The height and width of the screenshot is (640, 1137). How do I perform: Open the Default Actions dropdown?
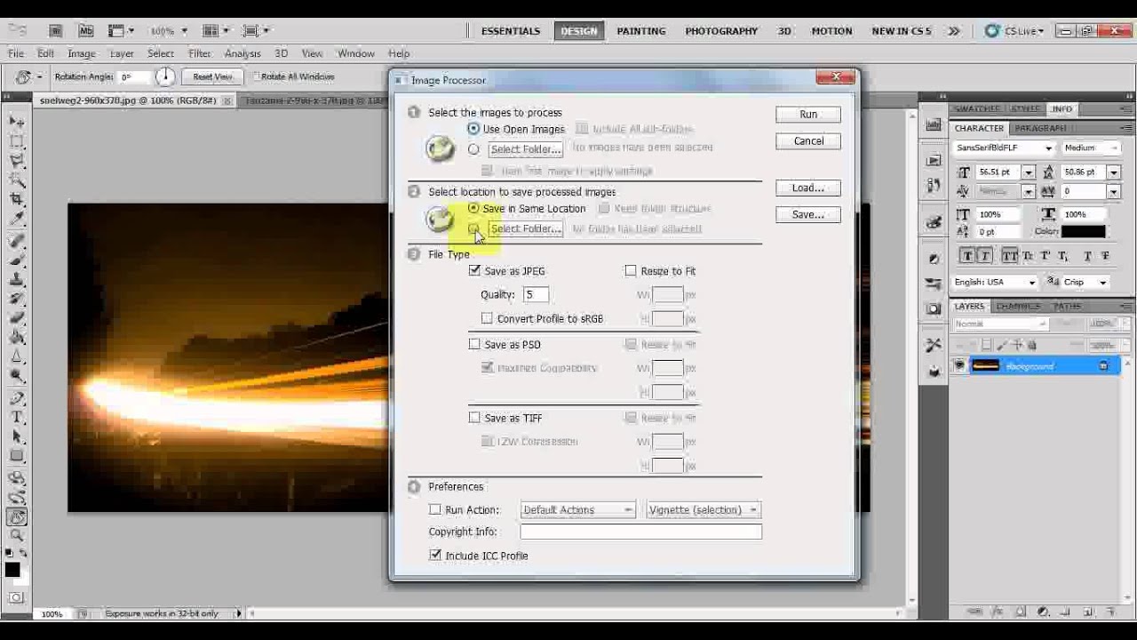pos(577,509)
